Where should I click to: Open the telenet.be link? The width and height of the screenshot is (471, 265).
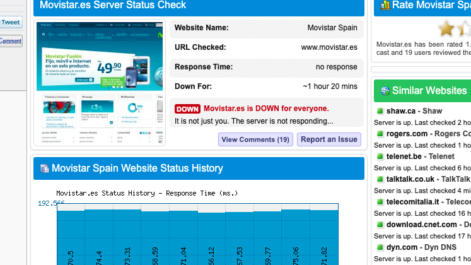point(404,156)
